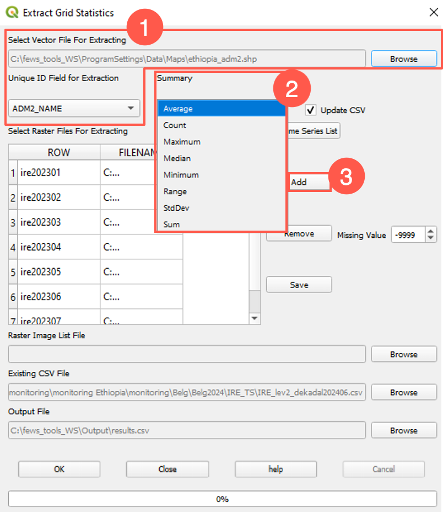Click the Remove button
The image size is (443, 512).
(298, 233)
